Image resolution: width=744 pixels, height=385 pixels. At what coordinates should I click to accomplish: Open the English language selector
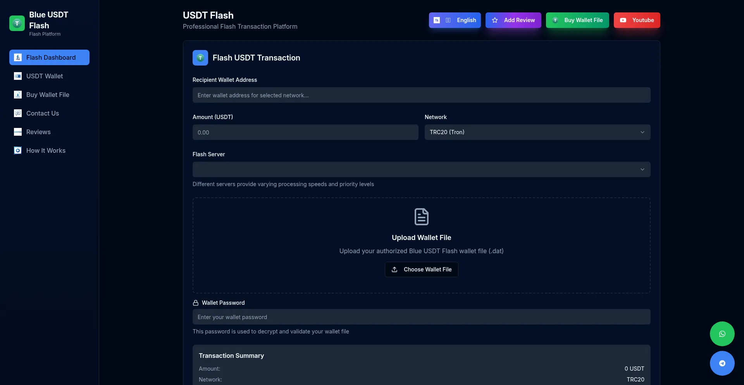click(x=455, y=20)
